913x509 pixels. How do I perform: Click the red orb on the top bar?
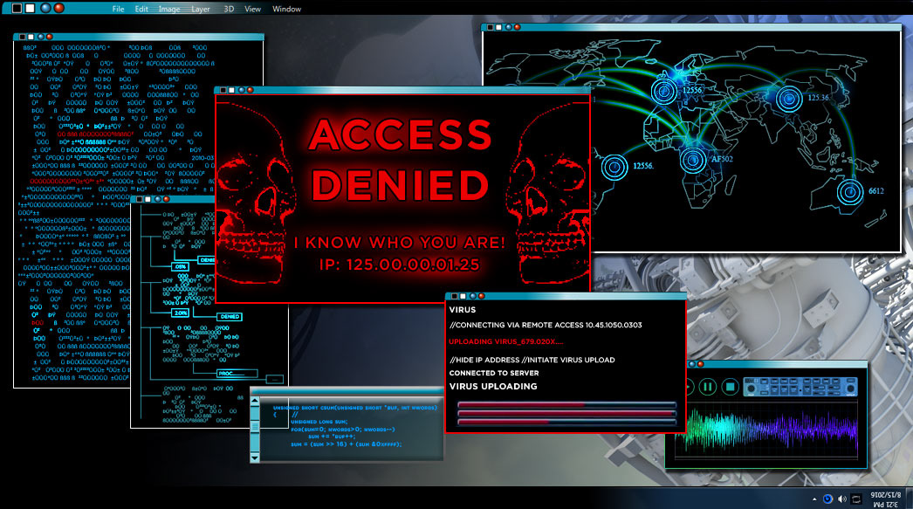58,8
